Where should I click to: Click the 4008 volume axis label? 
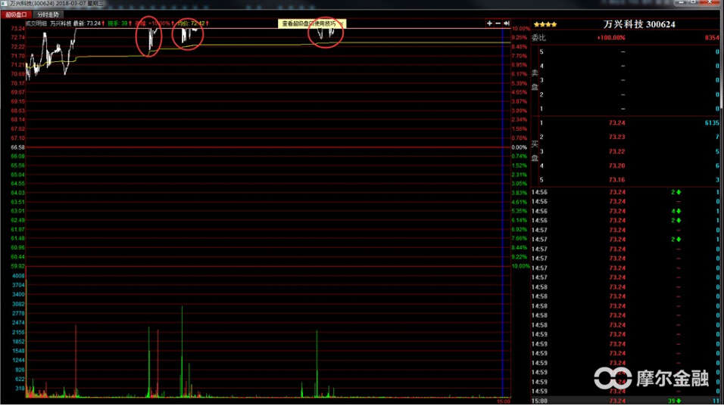pos(18,276)
